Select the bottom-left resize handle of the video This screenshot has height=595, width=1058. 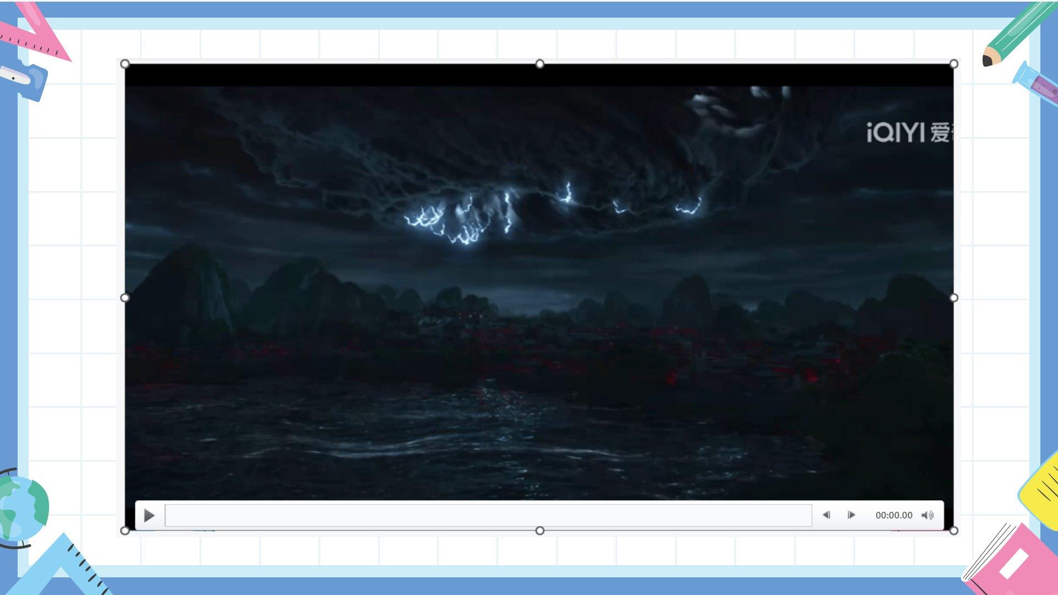tap(125, 531)
